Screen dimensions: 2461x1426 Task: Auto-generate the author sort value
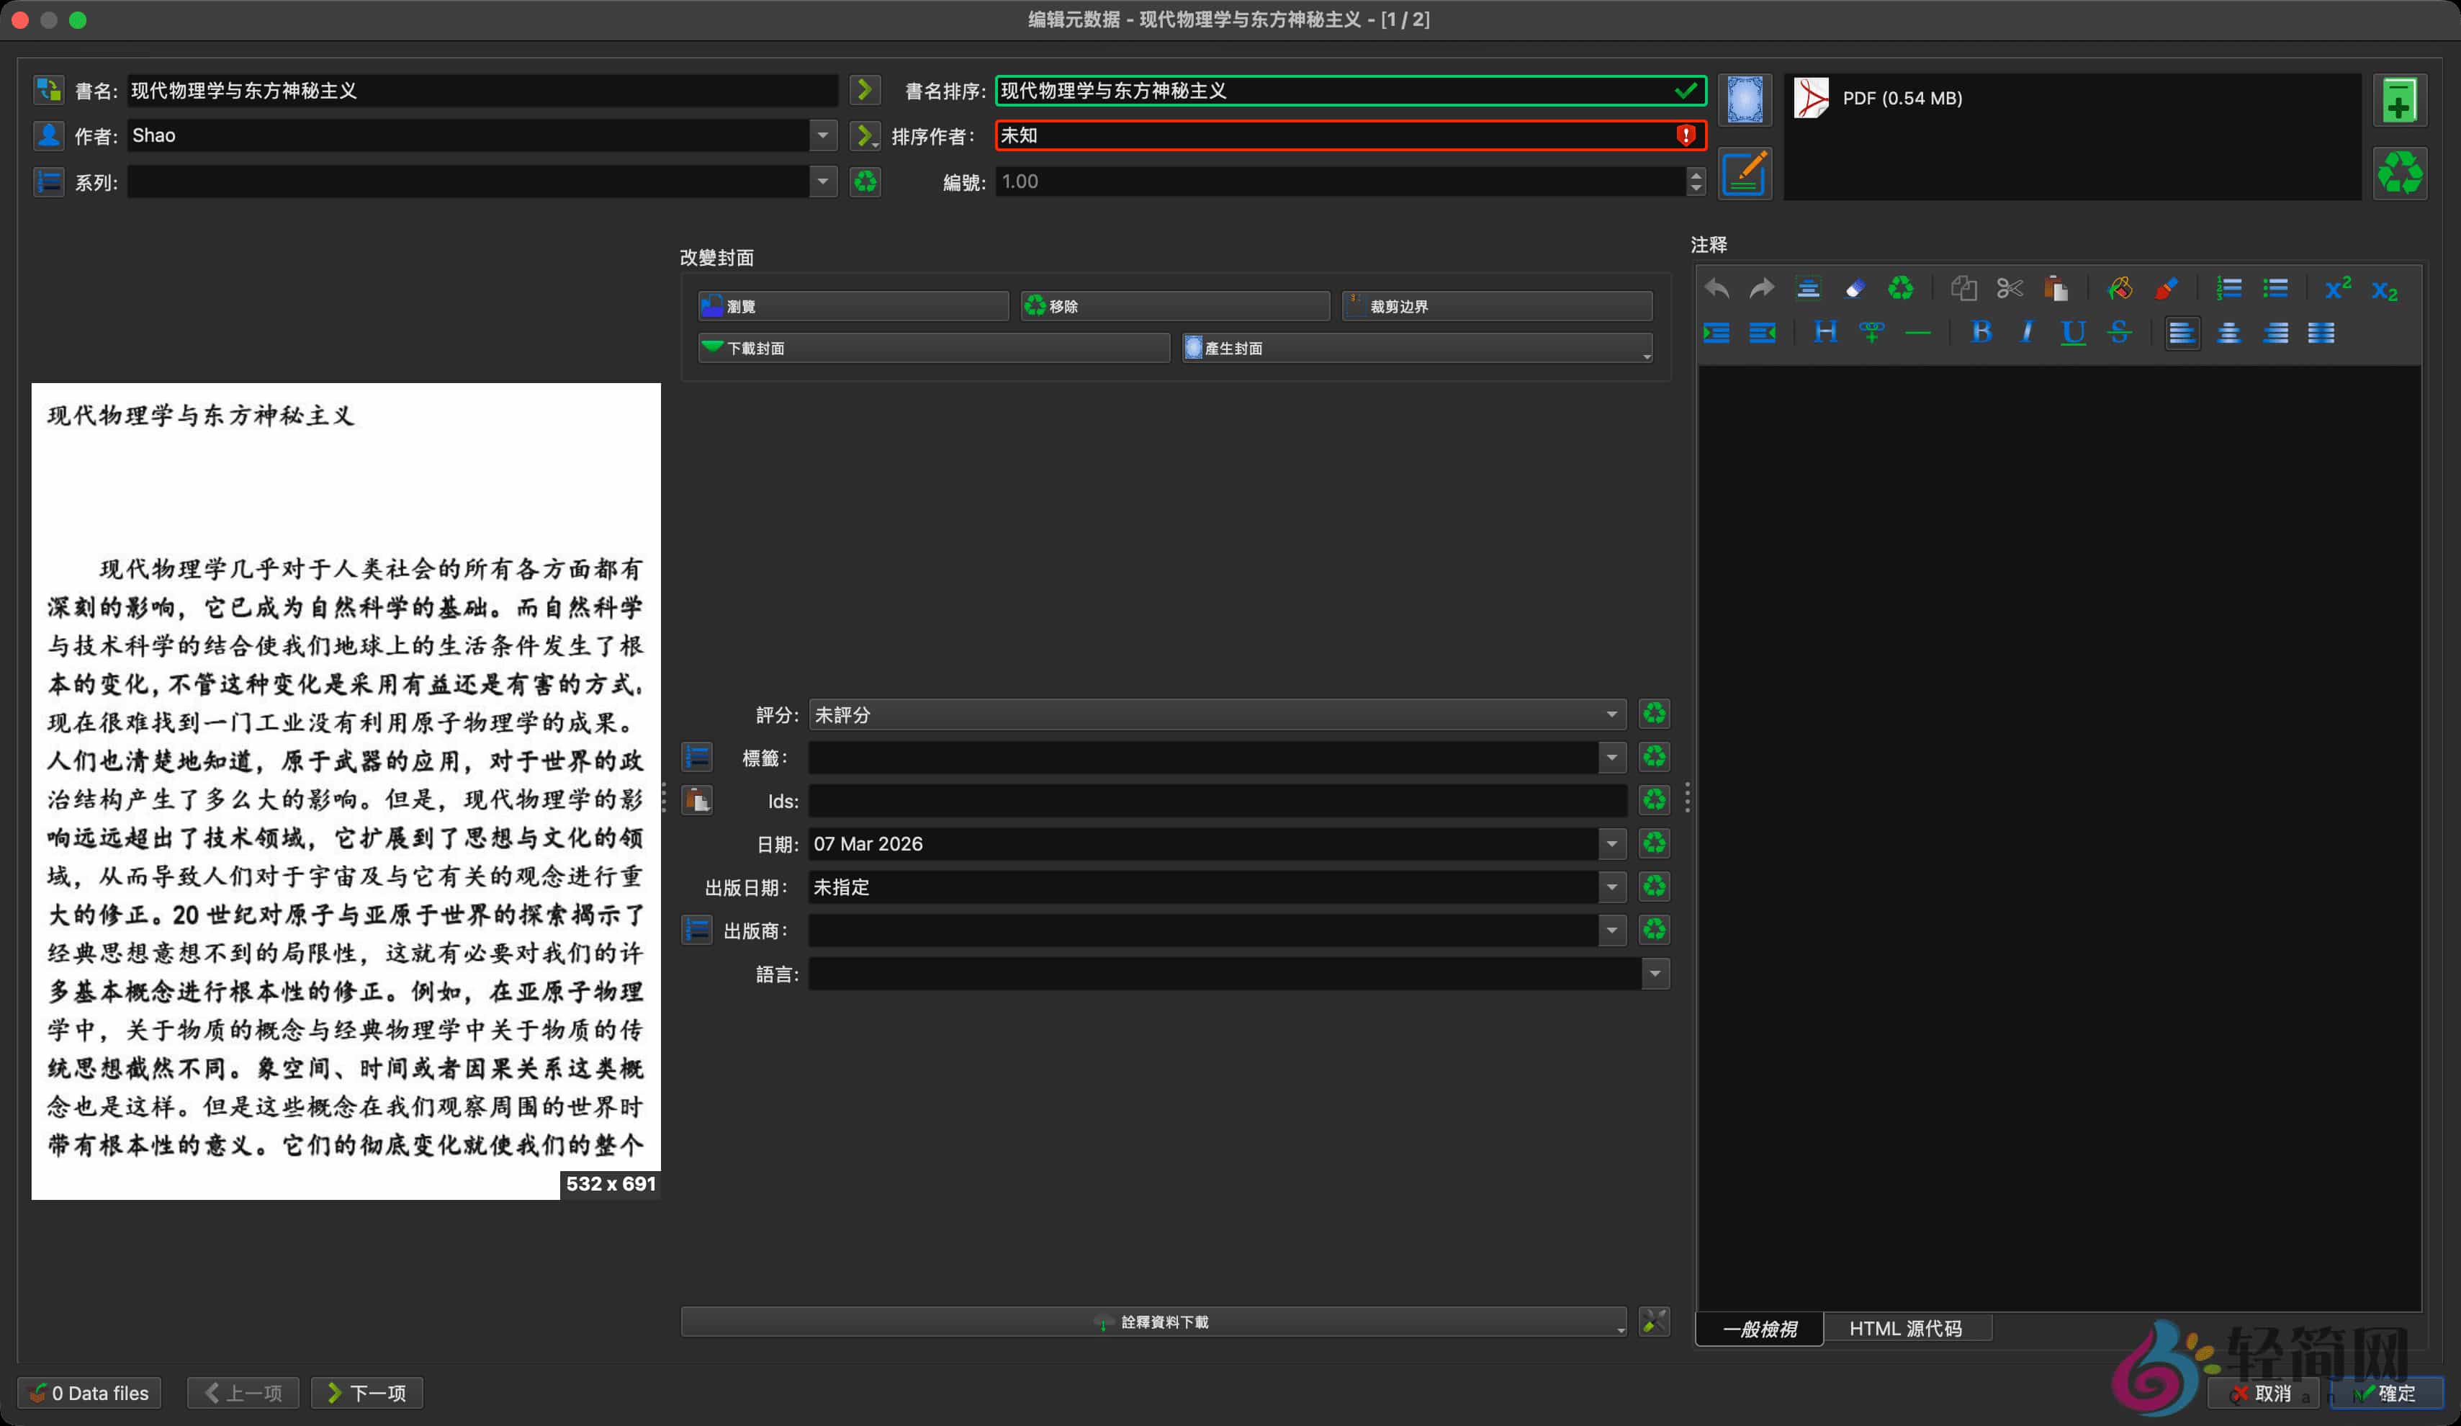coord(865,136)
